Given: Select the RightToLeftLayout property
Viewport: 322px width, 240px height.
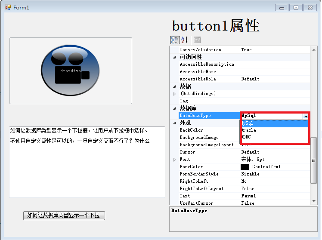Looking at the screenshot, I should 201,189.
